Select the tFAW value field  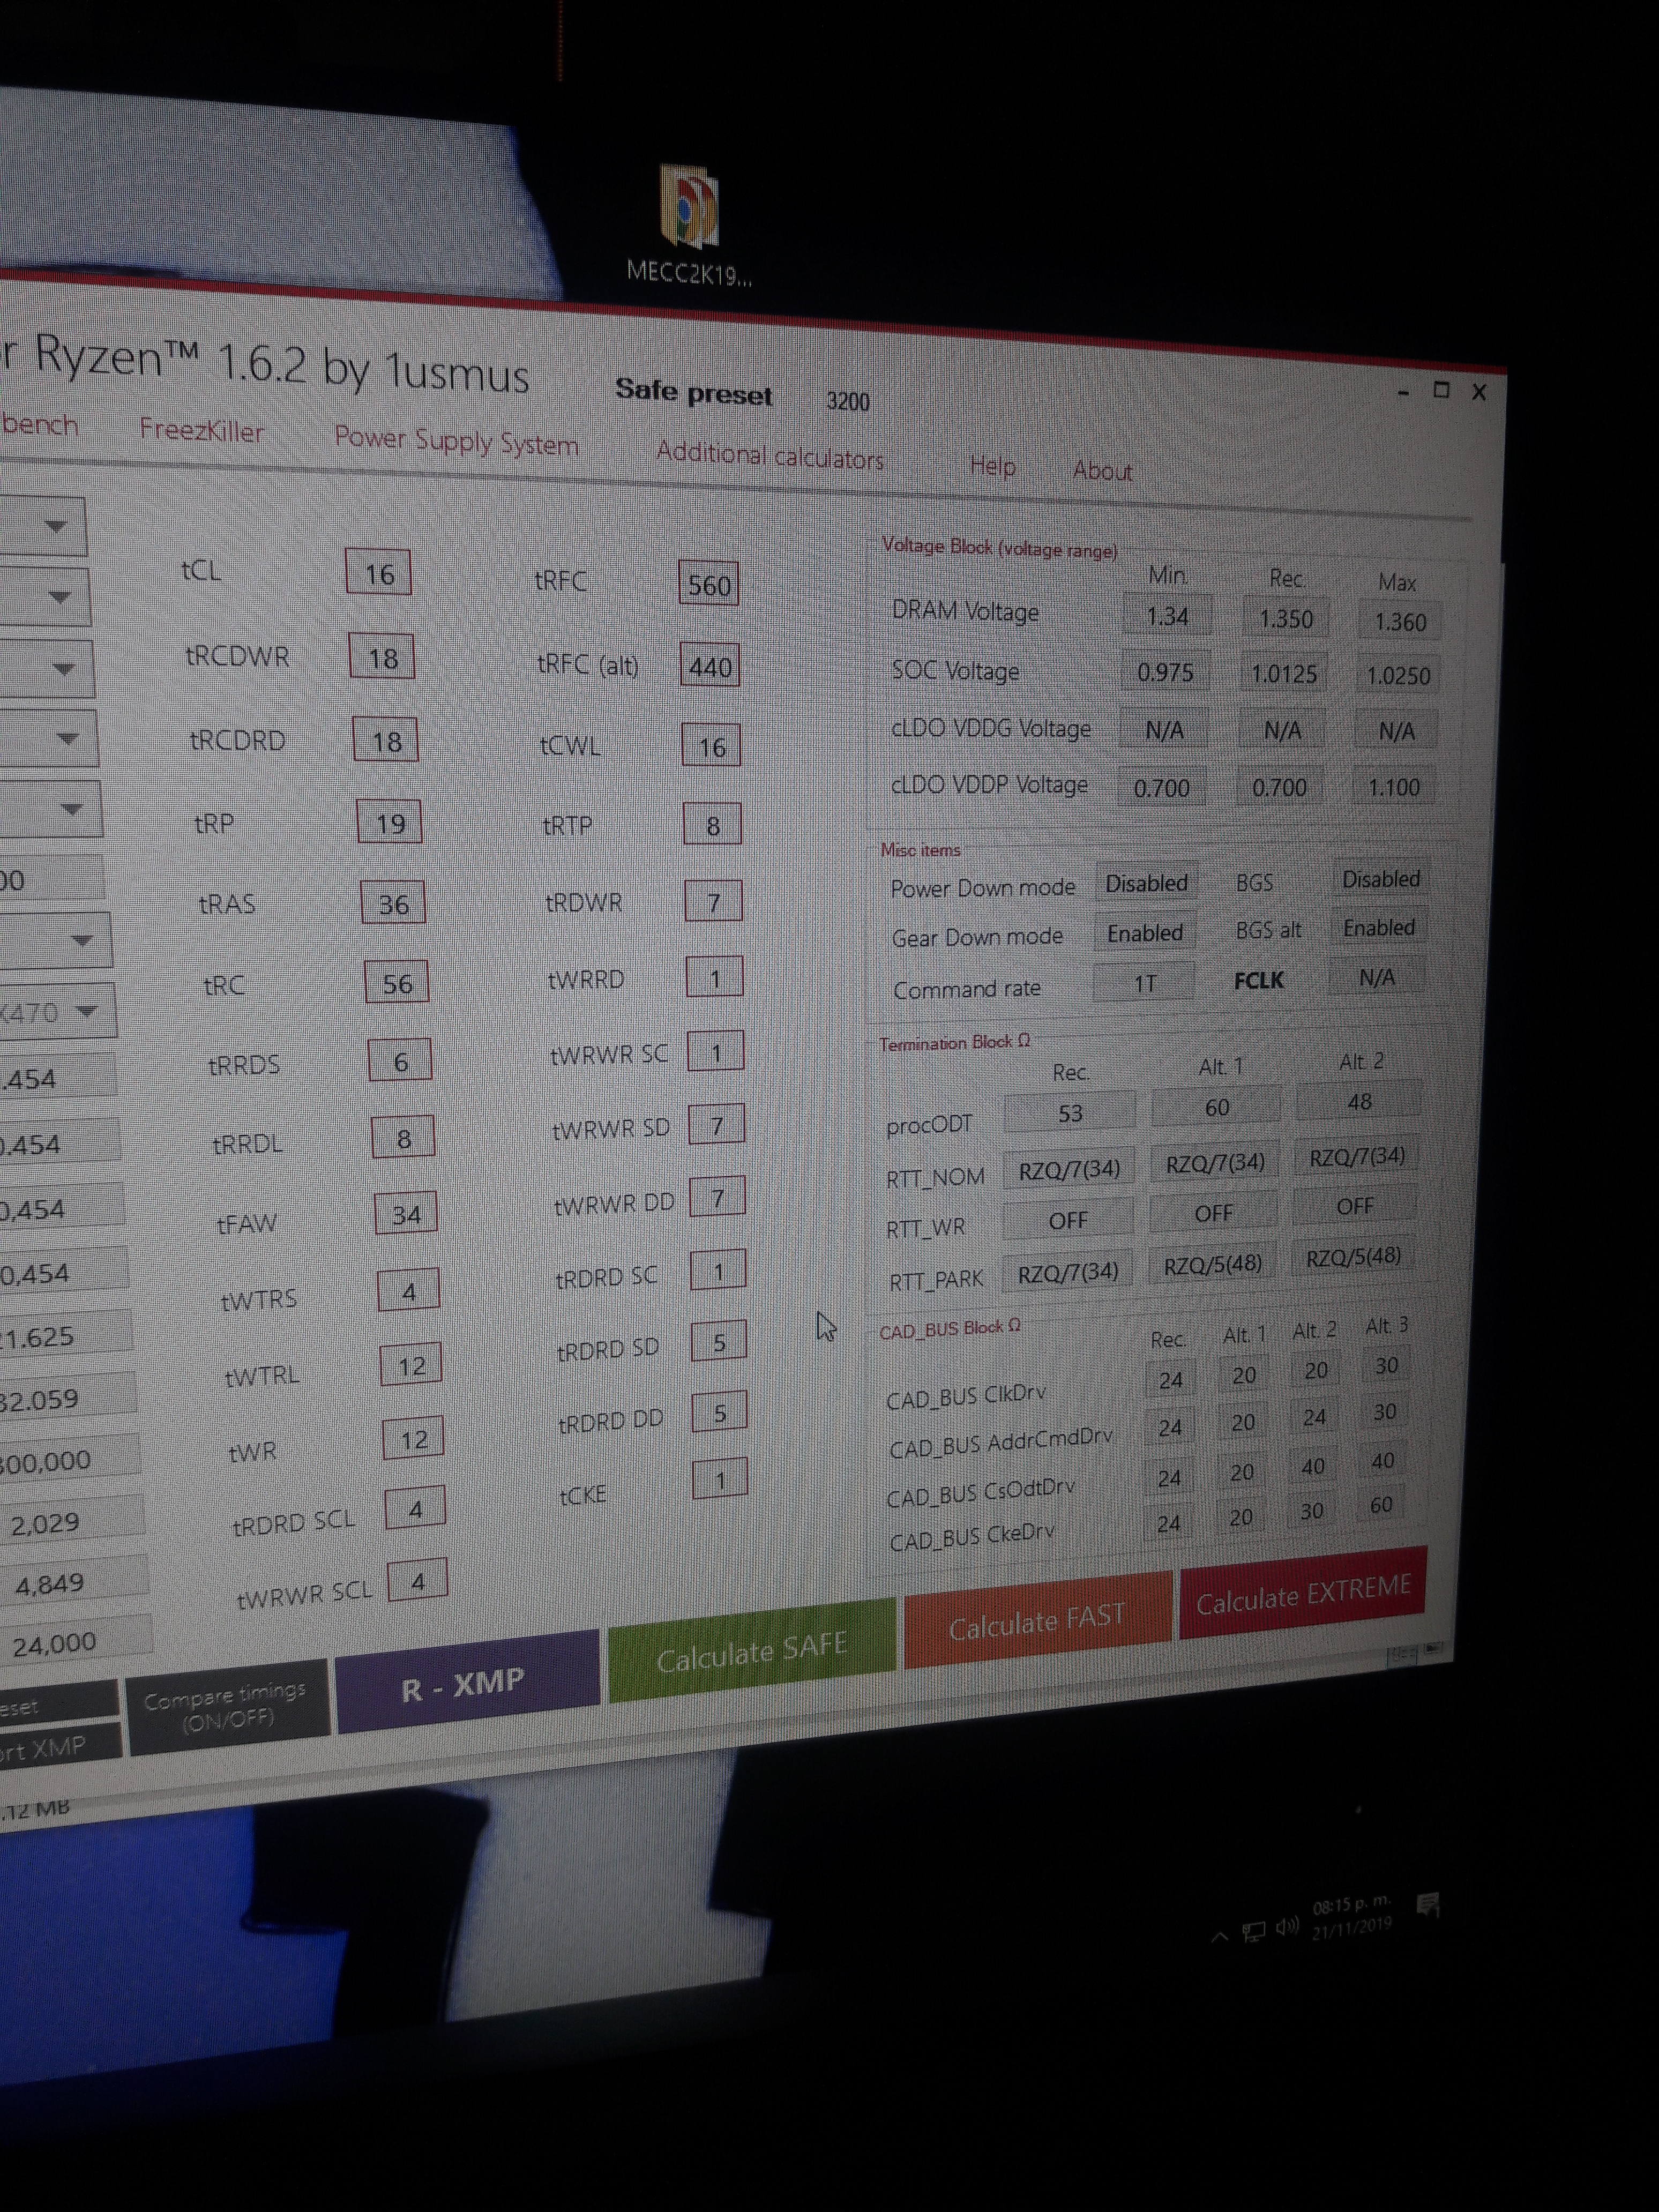[406, 1214]
